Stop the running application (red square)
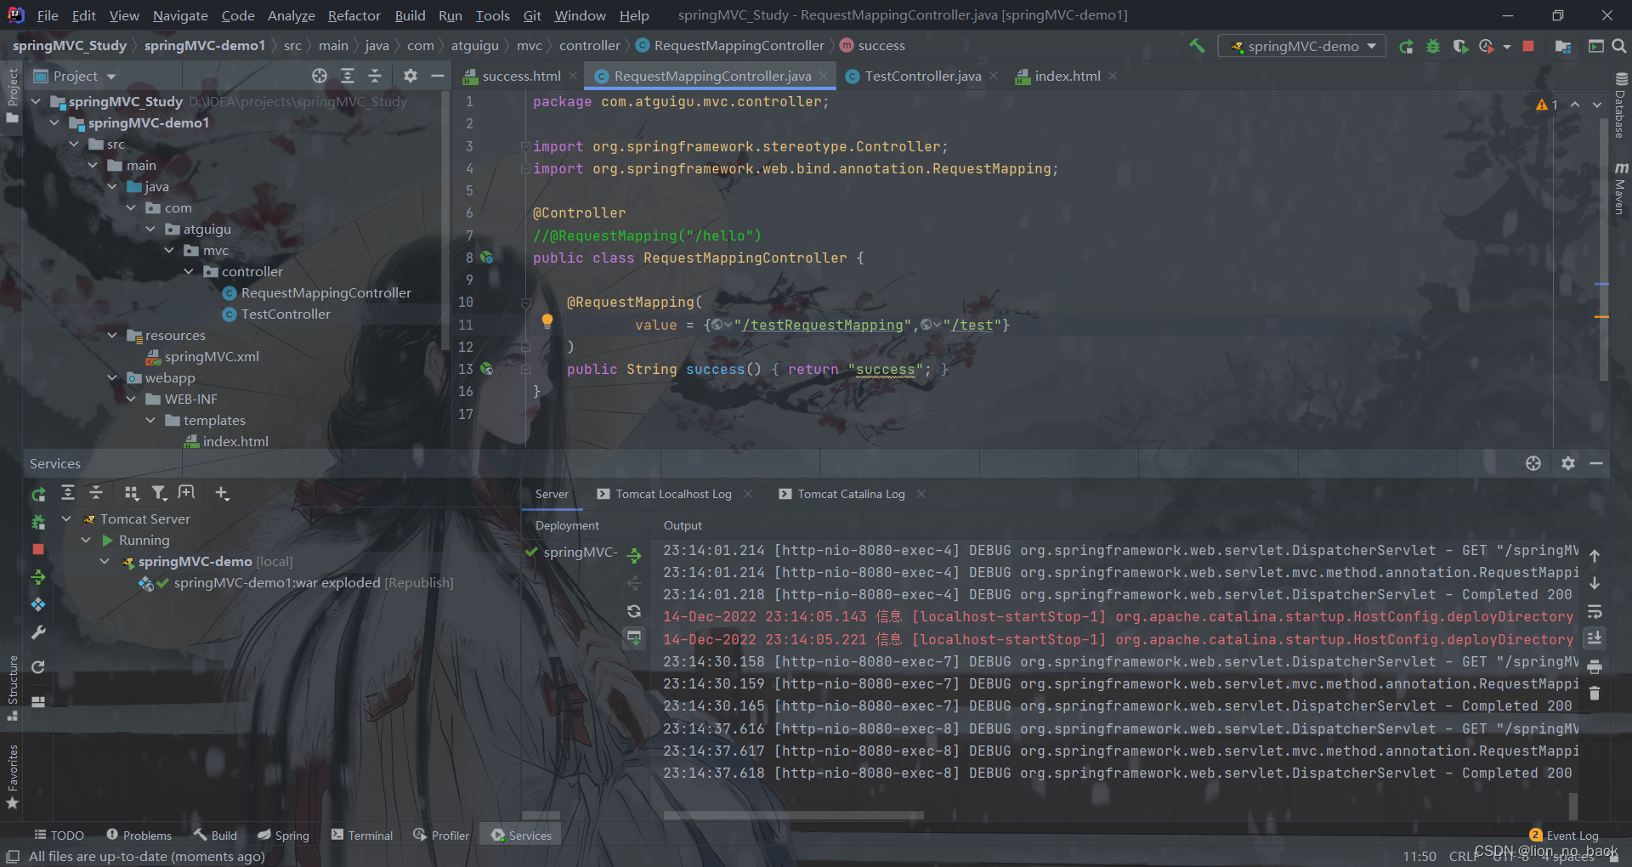The height and width of the screenshot is (867, 1632). click(1528, 46)
